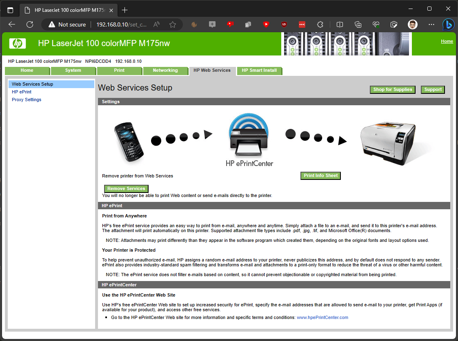Click the smartphone image
458x341 pixels.
pyautogui.click(x=129, y=142)
